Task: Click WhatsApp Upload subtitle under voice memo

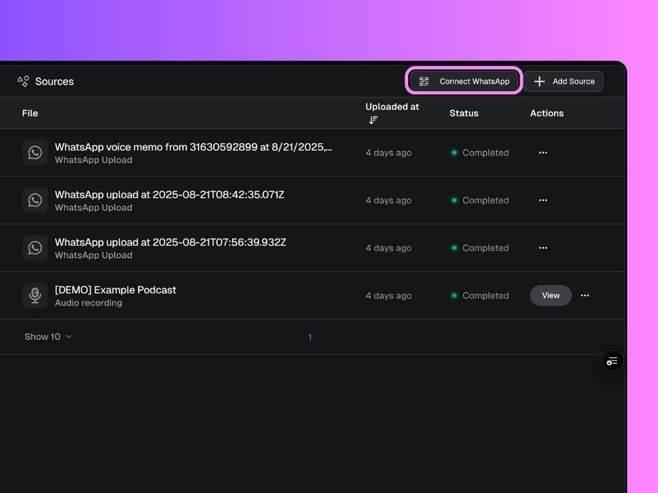Action: (x=94, y=160)
